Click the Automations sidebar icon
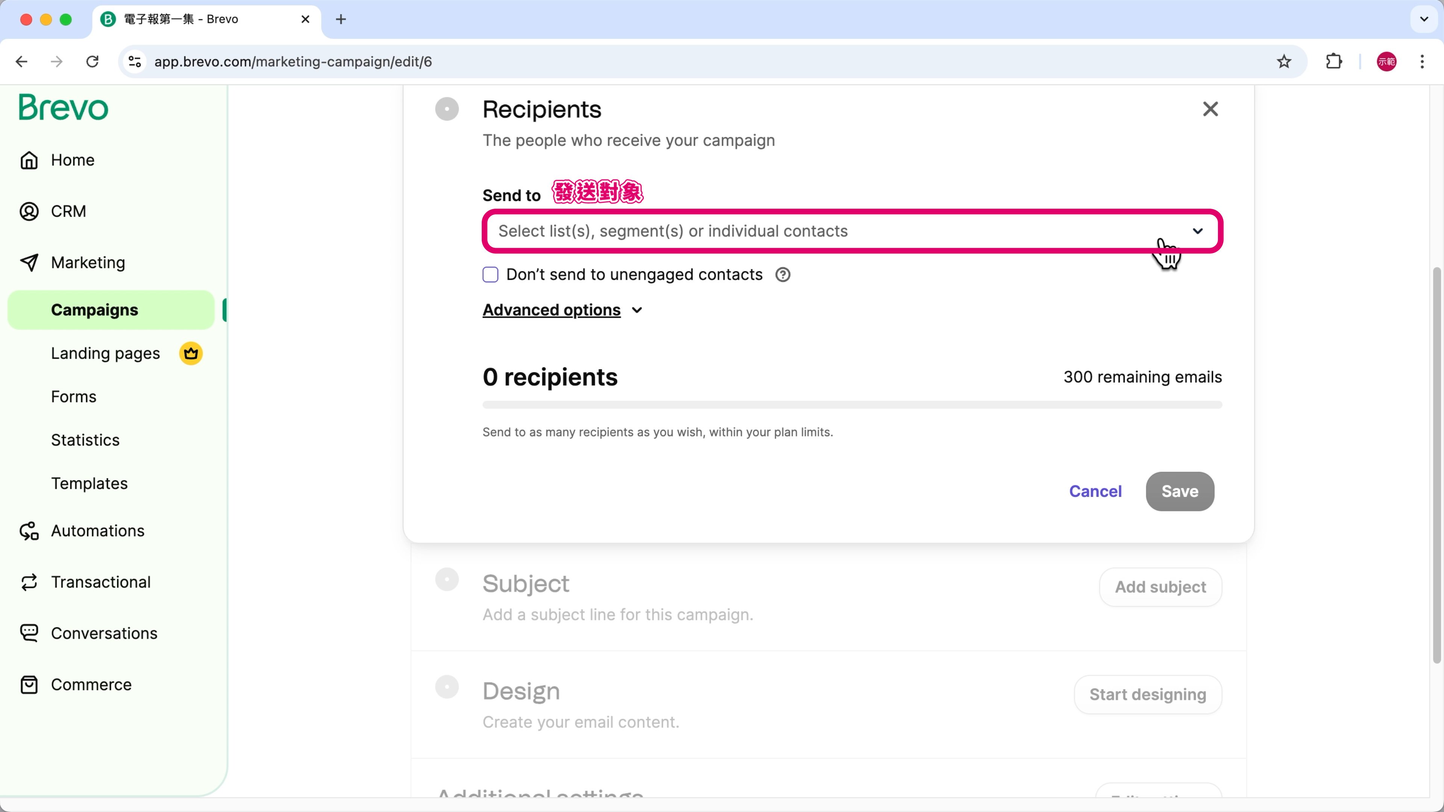 pos(29,531)
